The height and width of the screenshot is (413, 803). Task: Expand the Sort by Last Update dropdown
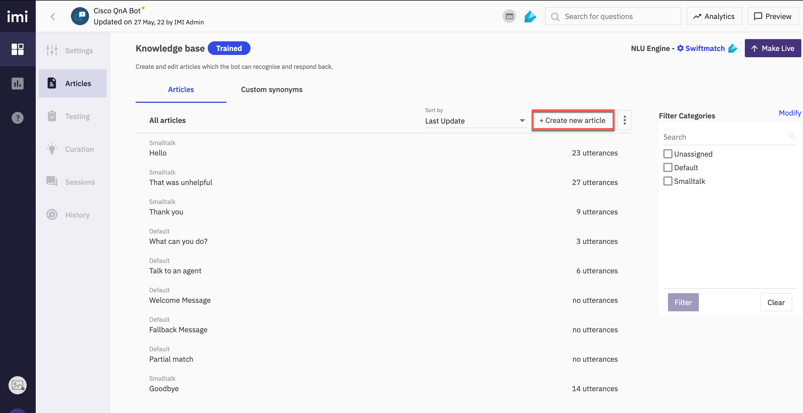pos(476,121)
